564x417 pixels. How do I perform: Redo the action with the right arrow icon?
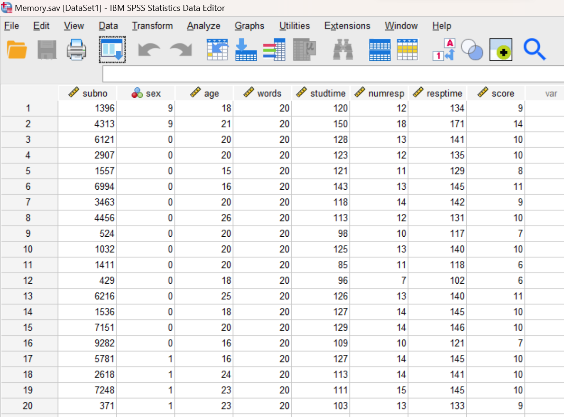(181, 50)
